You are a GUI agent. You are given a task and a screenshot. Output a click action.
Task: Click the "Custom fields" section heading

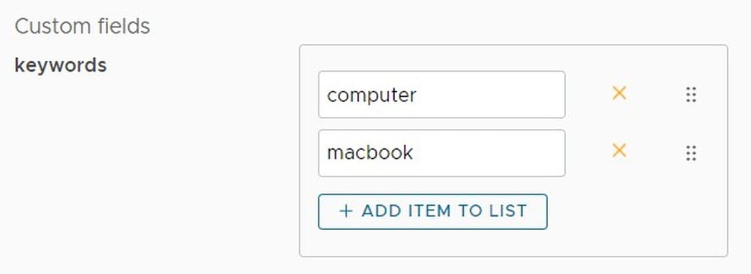82,26
